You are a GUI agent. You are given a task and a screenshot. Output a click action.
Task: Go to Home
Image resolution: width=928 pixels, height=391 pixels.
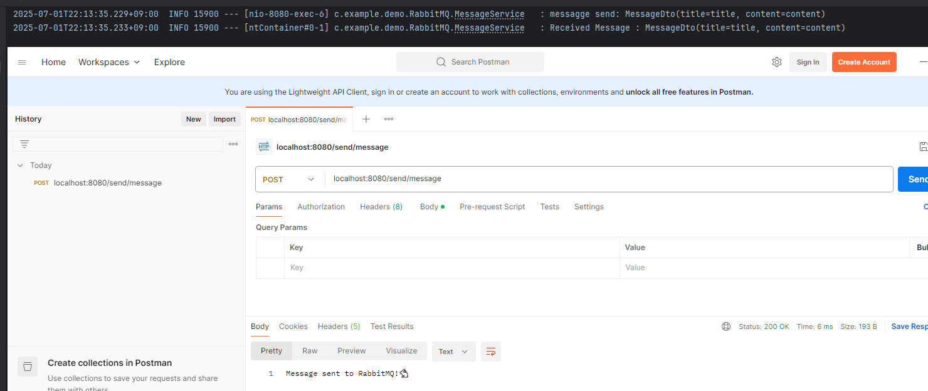coord(53,62)
